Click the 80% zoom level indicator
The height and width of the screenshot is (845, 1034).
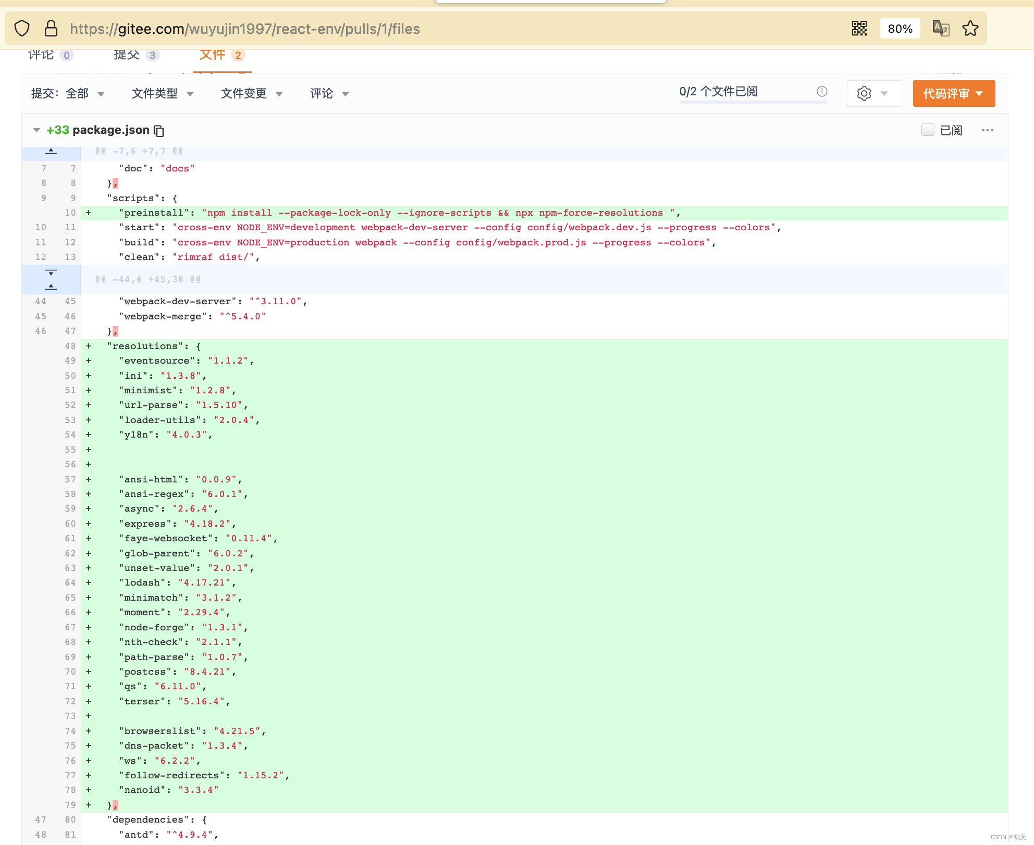pos(900,29)
